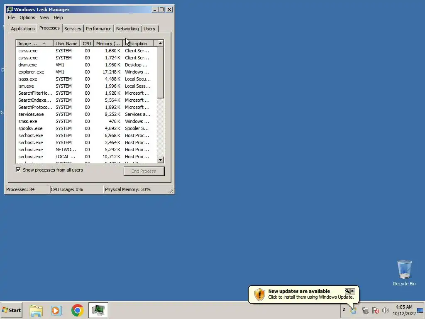Select svchost.exe row with LOCAL ... user
Screen dimensions: 425x319
click(x=86, y=157)
